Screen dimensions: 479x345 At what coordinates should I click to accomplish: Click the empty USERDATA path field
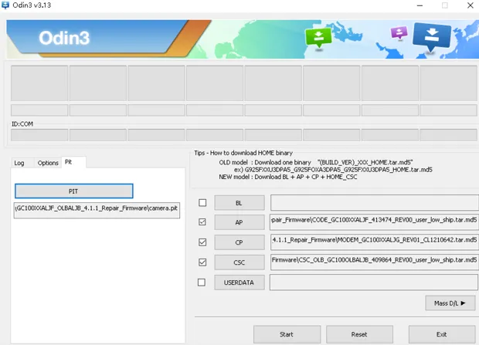pos(374,282)
